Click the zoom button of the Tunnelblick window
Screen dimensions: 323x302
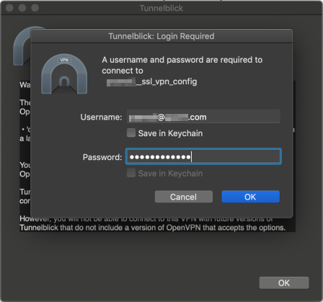(35, 8)
